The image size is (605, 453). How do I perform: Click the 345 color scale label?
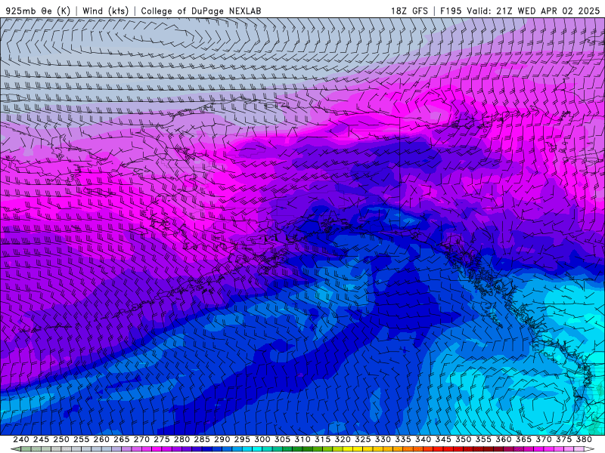[x=443, y=439]
